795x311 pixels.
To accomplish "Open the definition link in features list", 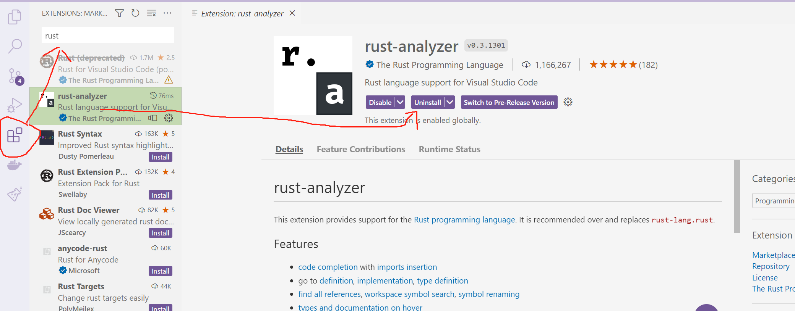I will click(336, 281).
